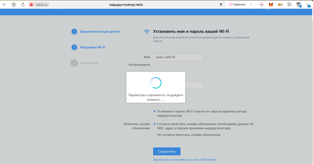Click the wireless name field netis-C60D78

(x=178, y=57)
